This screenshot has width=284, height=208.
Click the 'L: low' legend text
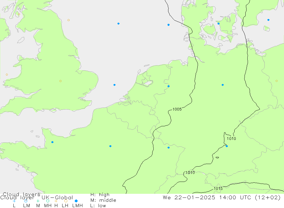98,206
